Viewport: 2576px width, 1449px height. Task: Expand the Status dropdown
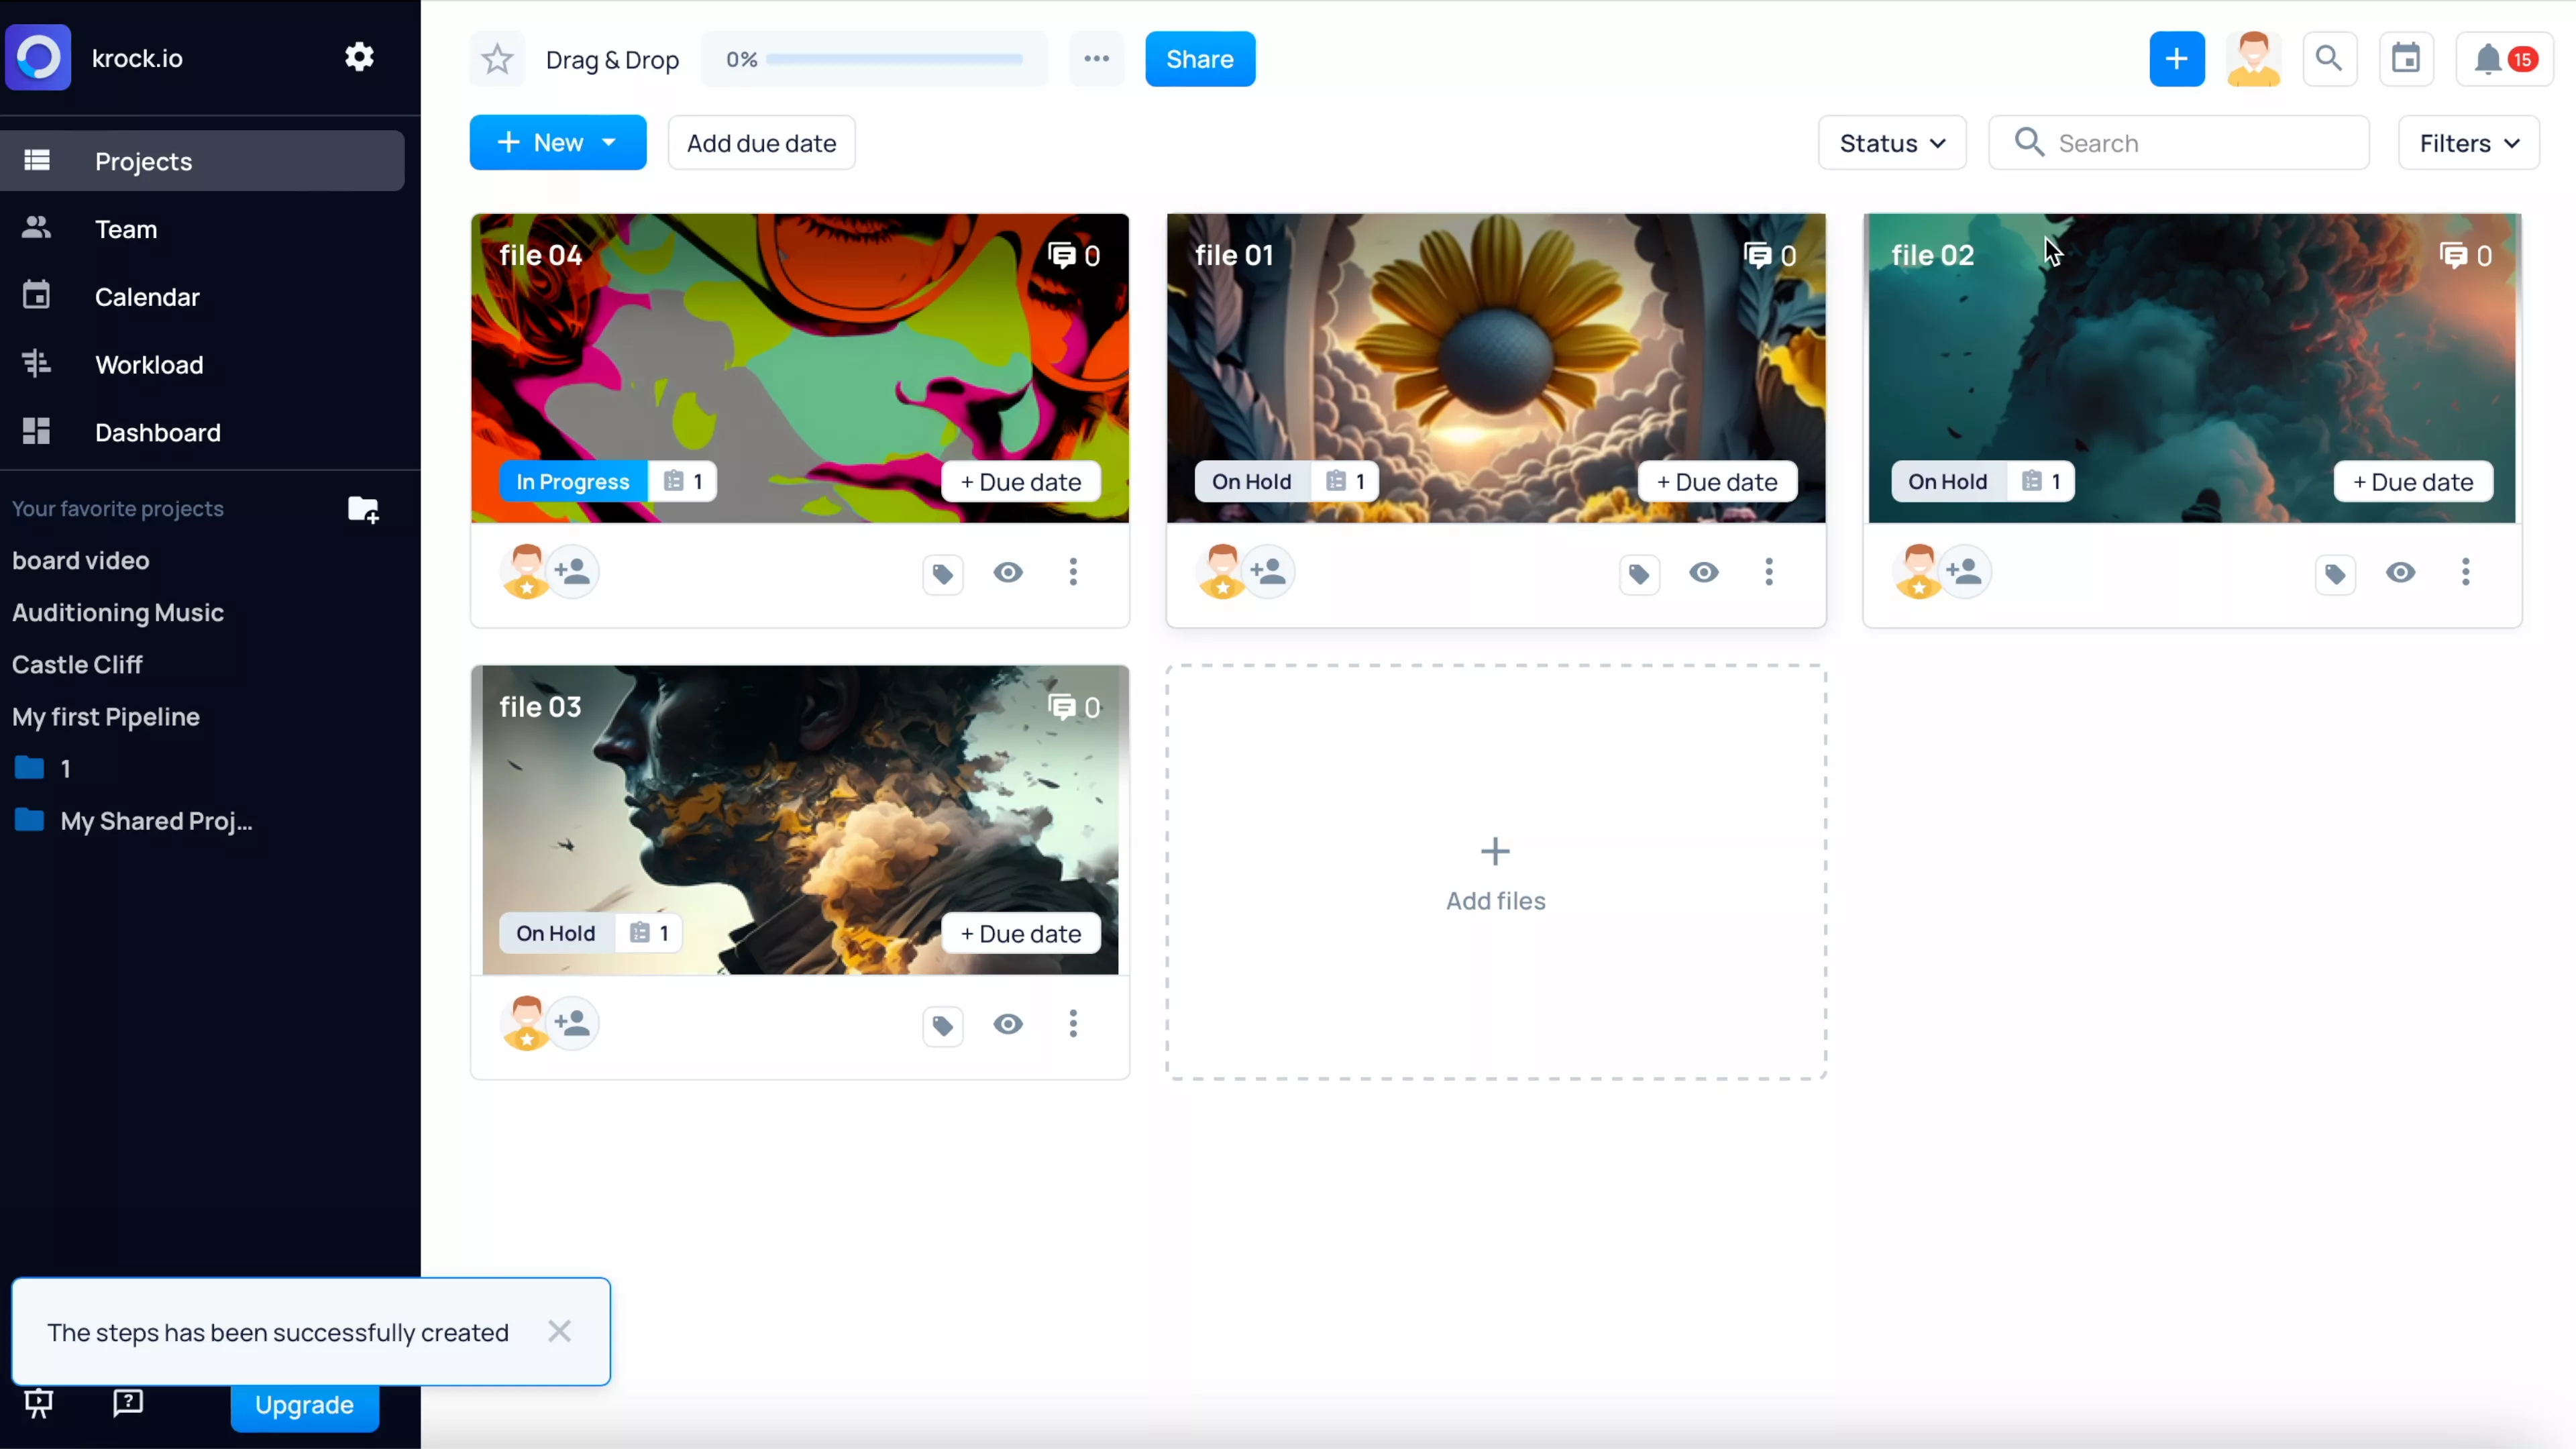tap(1892, 143)
